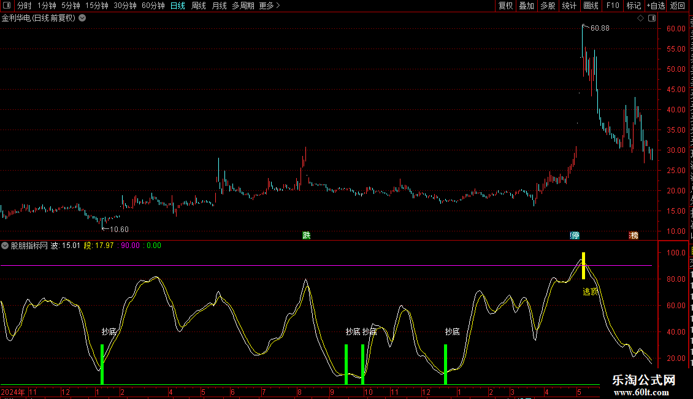Switch to the 月线 monthly chart
The height and width of the screenshot is (399, 693).
[x=219, y=6]
